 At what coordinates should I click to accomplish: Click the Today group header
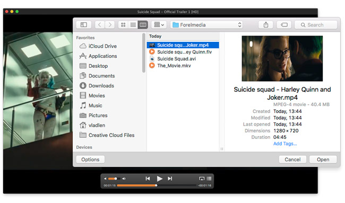(x=155, y=36)
